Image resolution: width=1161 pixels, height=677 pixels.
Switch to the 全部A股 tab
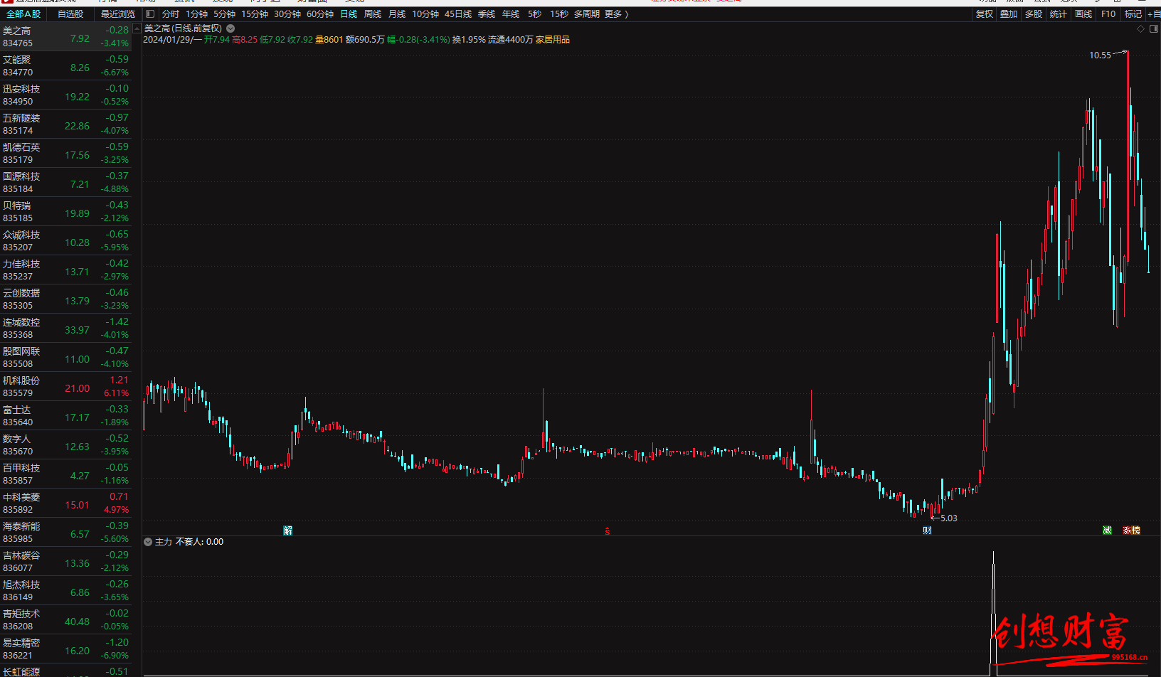[23, 14]
